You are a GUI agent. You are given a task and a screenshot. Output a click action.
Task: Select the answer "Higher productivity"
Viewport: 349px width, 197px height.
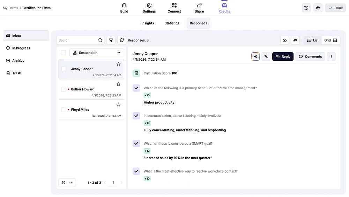click(x=159, y=102)
